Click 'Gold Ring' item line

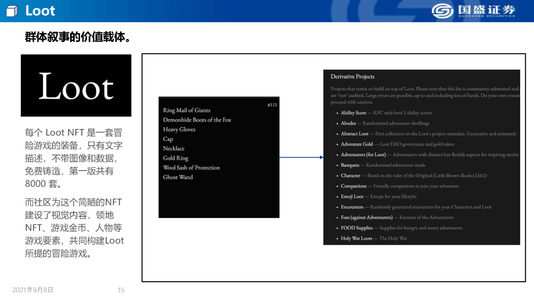tap(176, 158)
